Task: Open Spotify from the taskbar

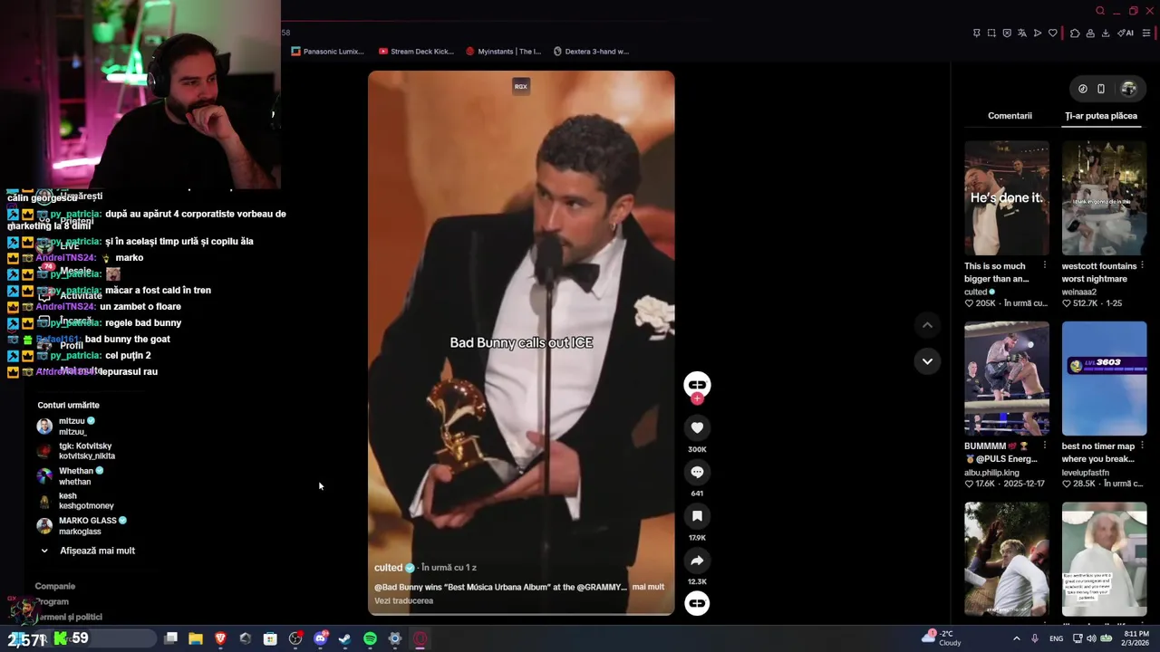Action: 370,639
